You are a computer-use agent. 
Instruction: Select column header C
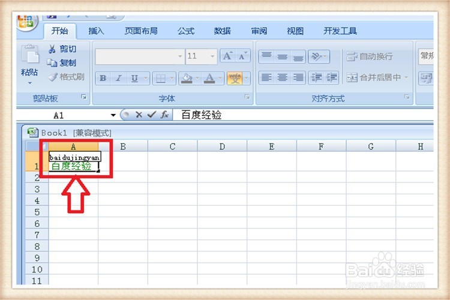click(172, 146)
